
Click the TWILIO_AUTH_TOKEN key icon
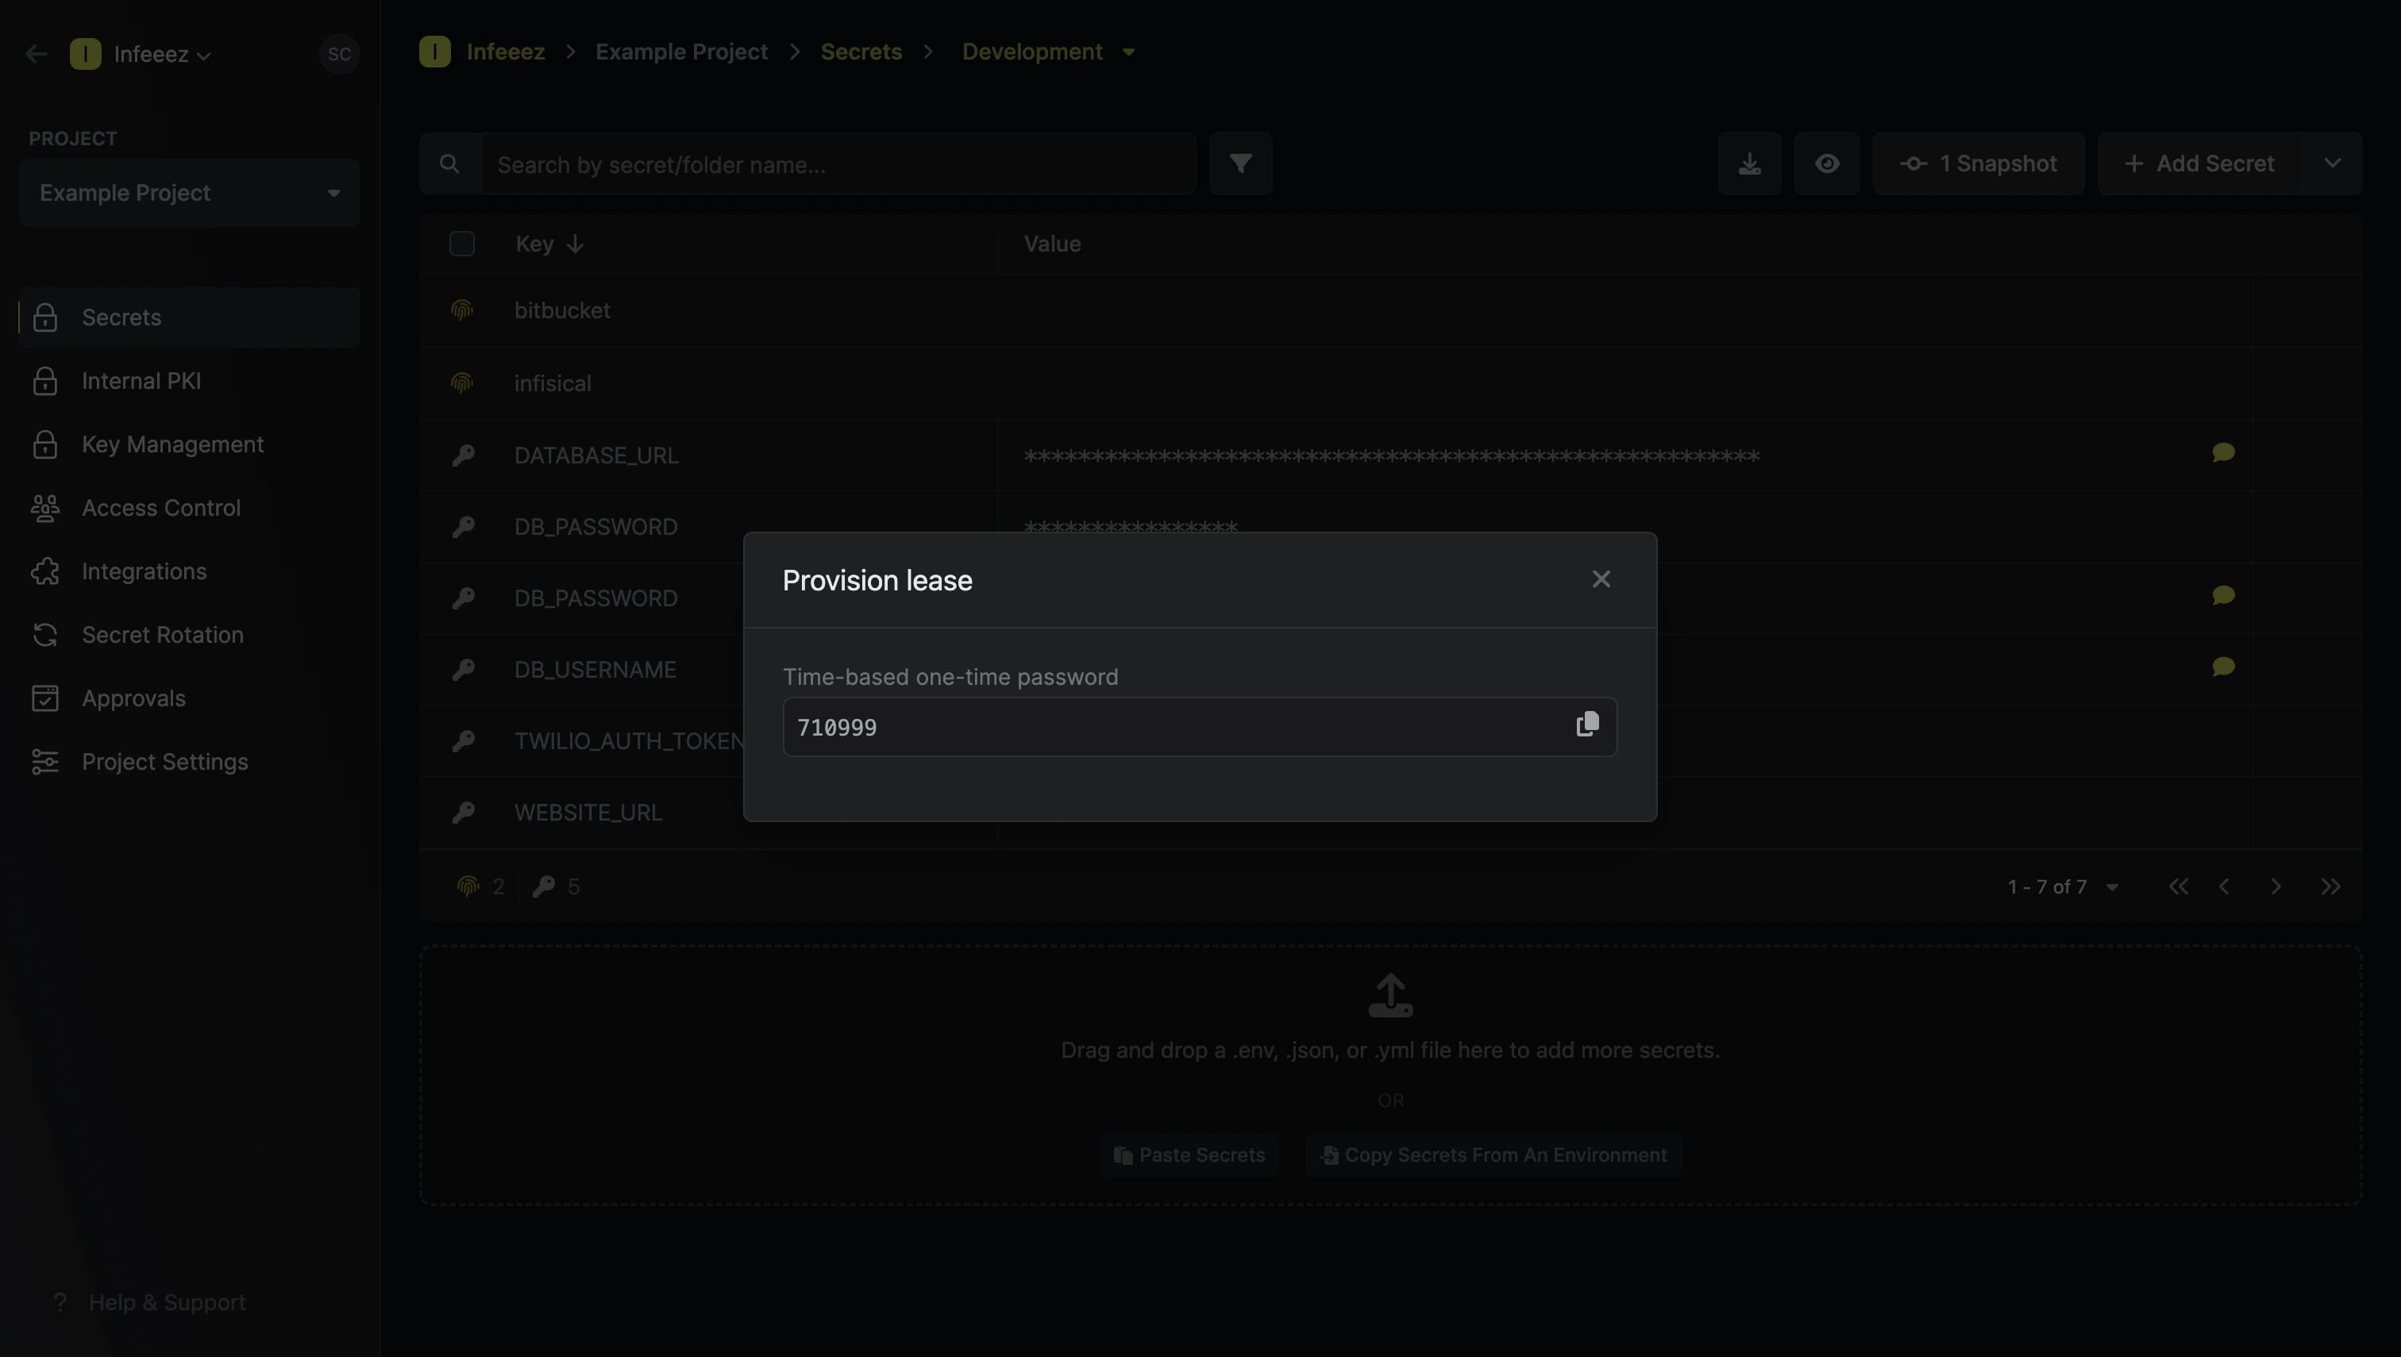[464, 741]
